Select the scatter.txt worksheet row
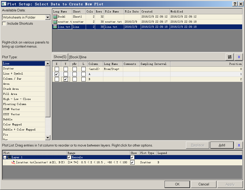The height and width of the screenshot is (190, 245). tap(147, 22)
